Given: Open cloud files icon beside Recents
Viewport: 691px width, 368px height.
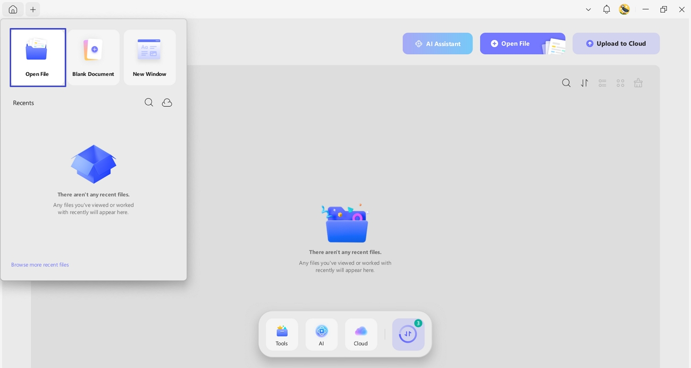Looking at the screenshot, I should tap(167, 102).
